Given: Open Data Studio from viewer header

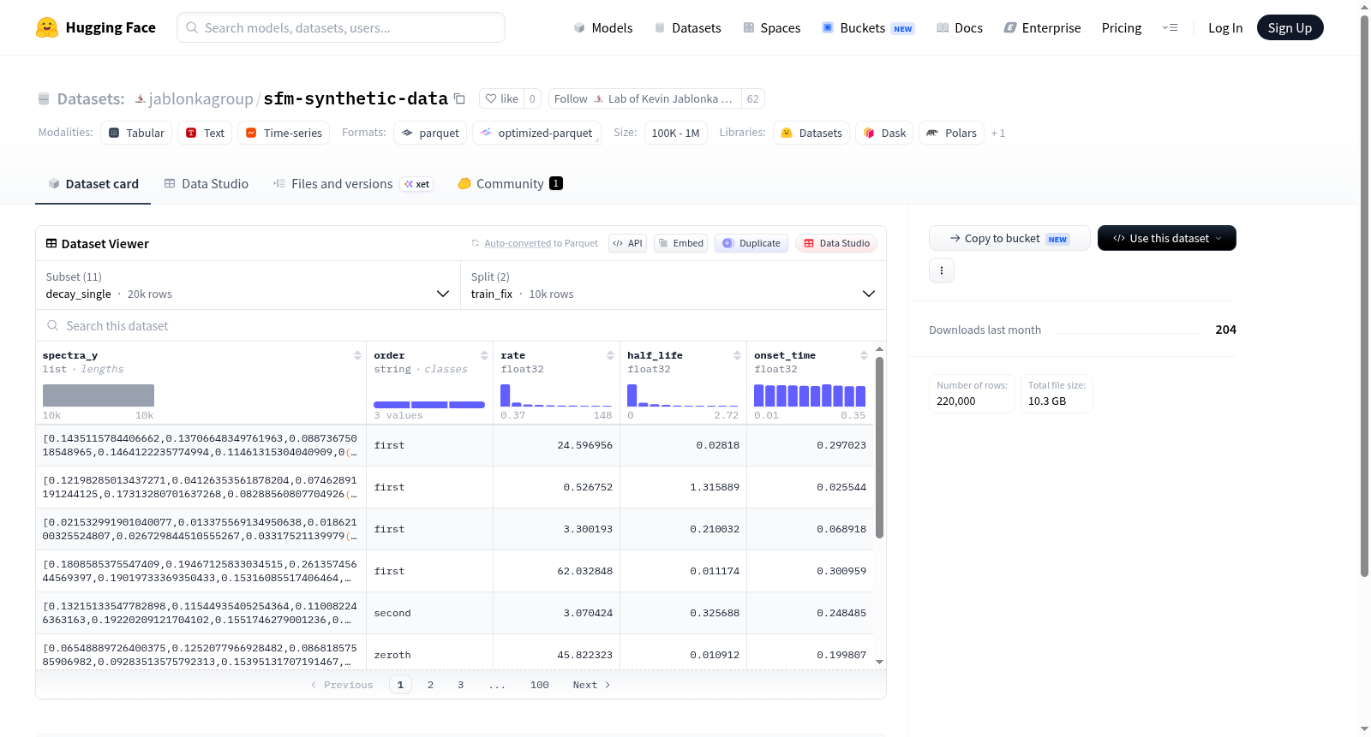Looking at the screenshot, I should (x=836, y=243).
